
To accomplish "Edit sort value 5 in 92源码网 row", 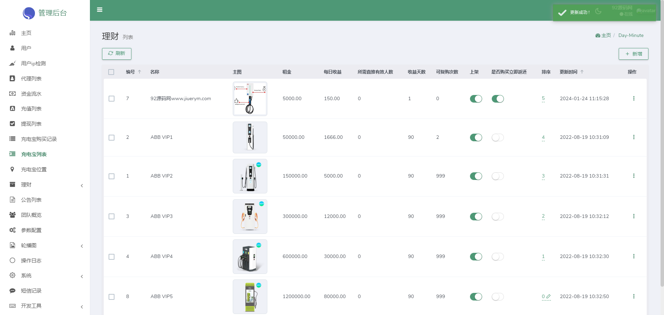I will 543,98.
